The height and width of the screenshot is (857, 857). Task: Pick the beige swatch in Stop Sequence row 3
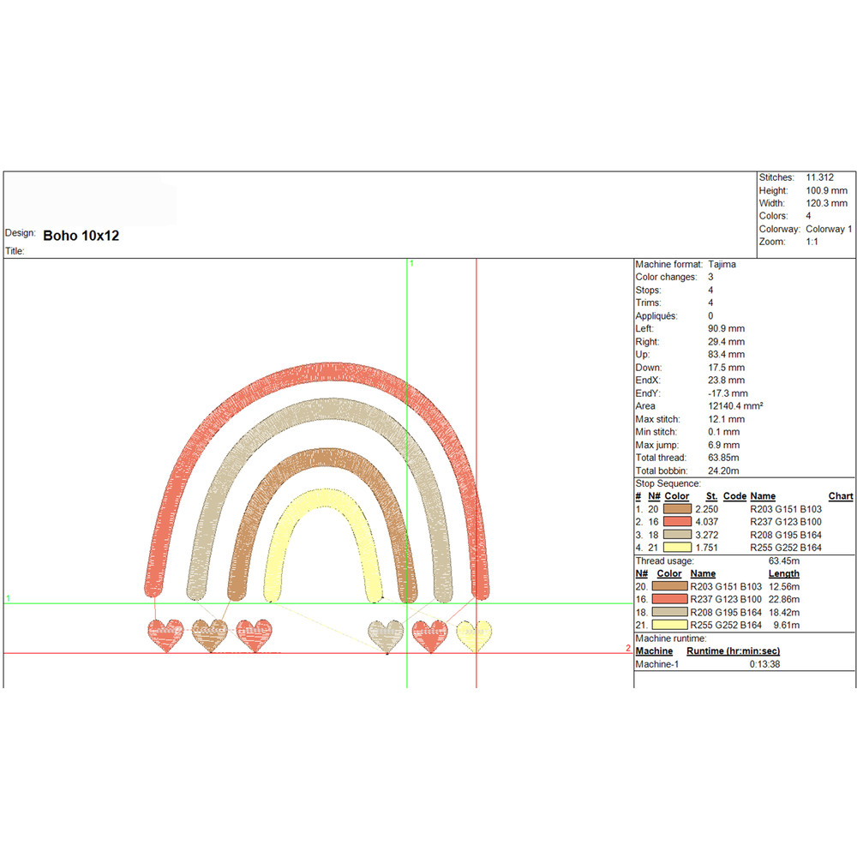coord(677,535)
